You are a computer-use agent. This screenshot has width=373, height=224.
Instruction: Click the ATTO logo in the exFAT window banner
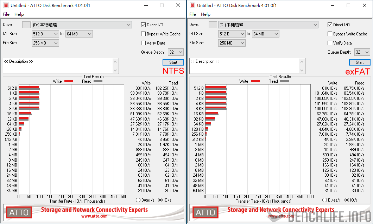click(206, 213)
